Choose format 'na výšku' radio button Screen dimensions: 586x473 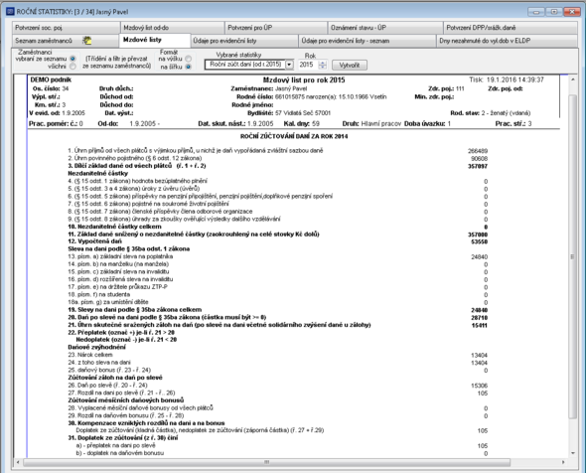pos(189,59)
